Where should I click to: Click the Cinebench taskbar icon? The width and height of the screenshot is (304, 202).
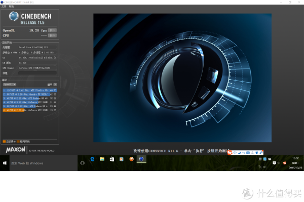141,159
